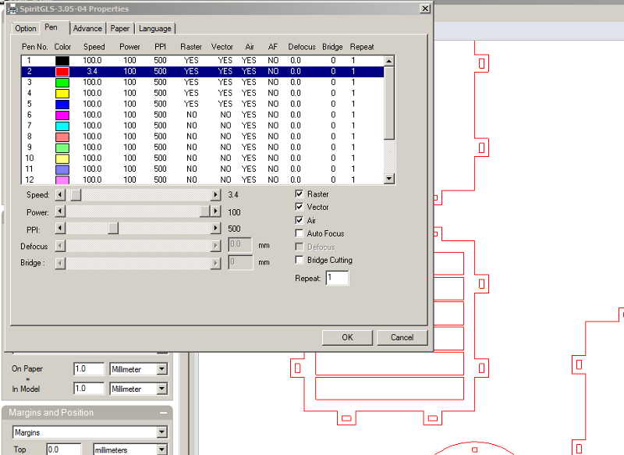The width and height of the screenshot is (624, 455).
Task: Select pen 7 cyan color swatch
Action: point(62,126)
